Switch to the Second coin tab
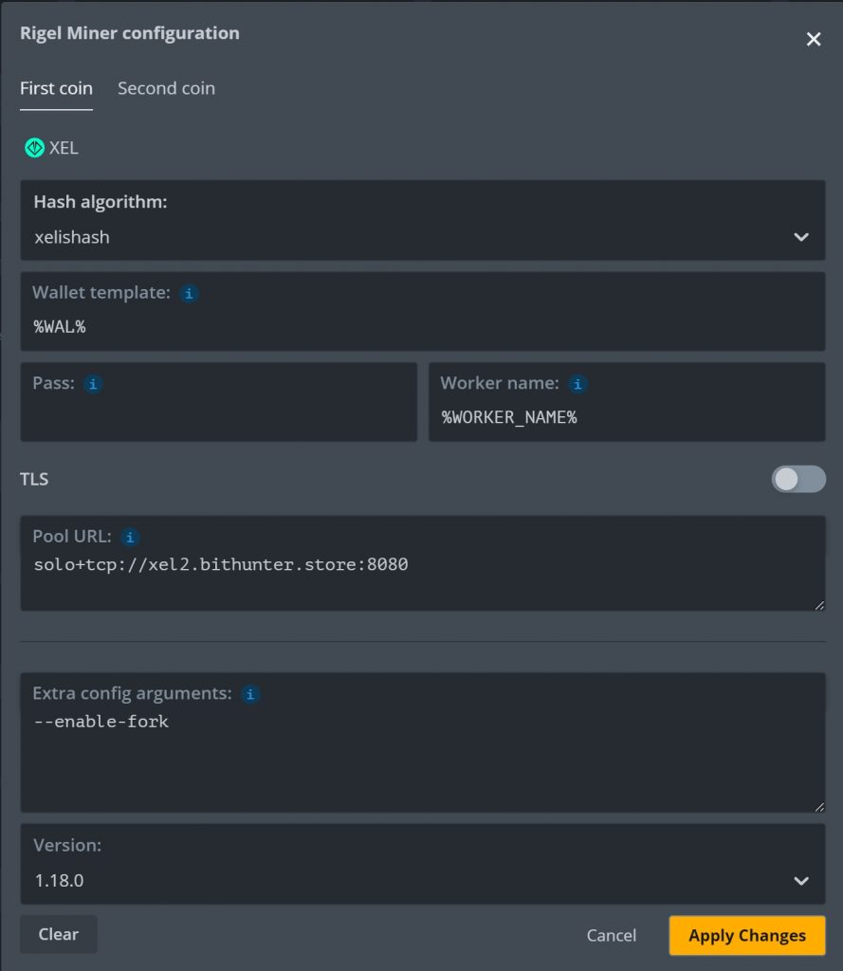 pyautogui.click(x=166, y=88)
